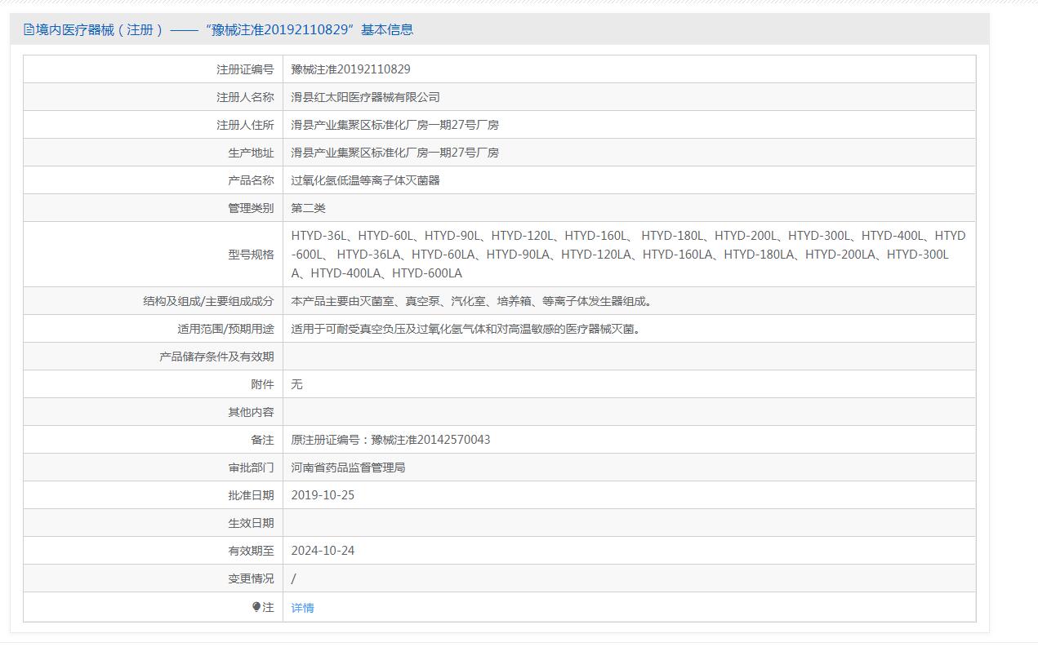Select the composition text 本产品主要由灭菌室
The height and width of the screenshot is (647, 1038).
point(474,301)
